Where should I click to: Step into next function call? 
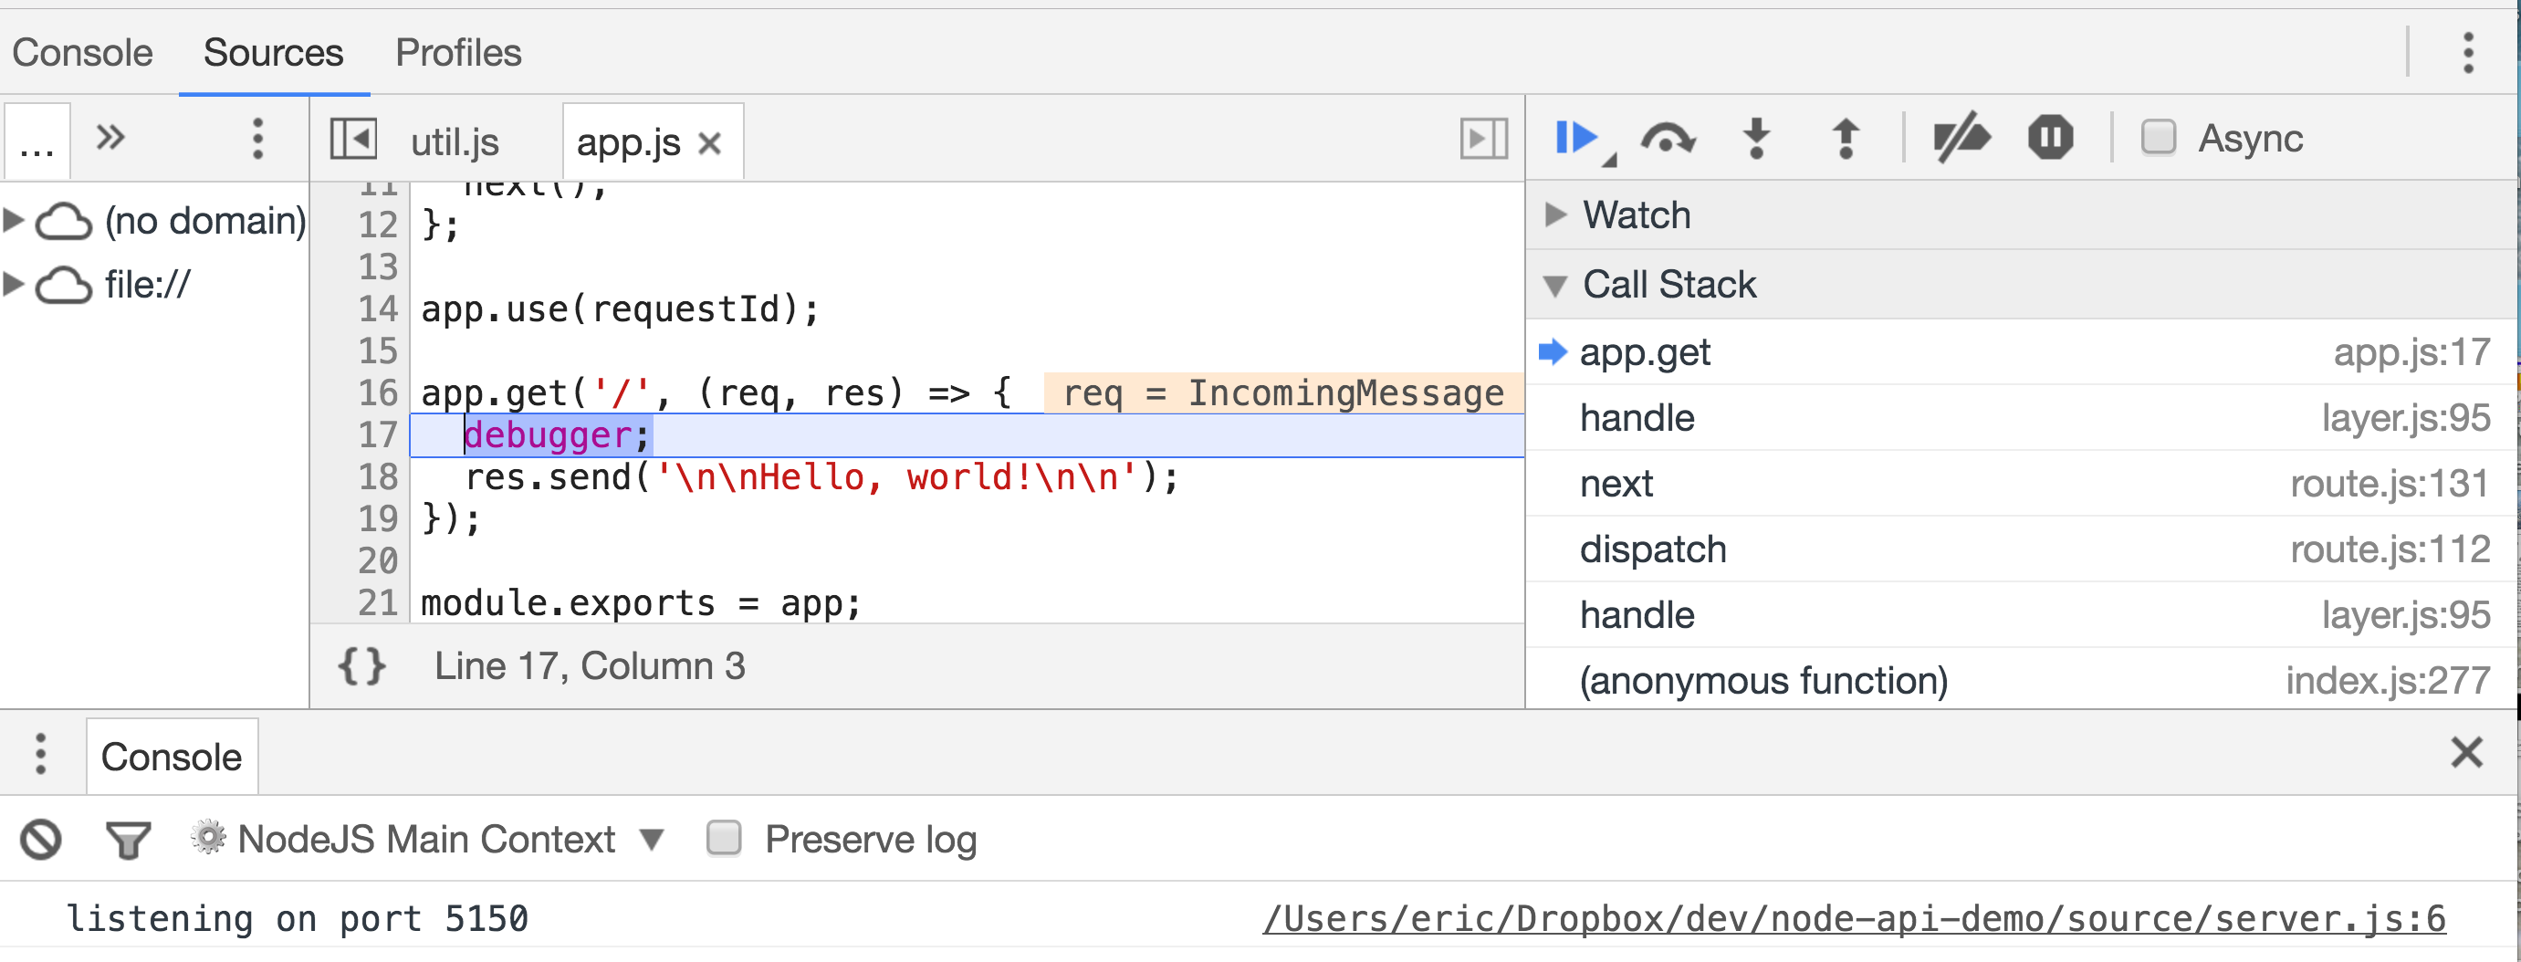coord(1756,138)
